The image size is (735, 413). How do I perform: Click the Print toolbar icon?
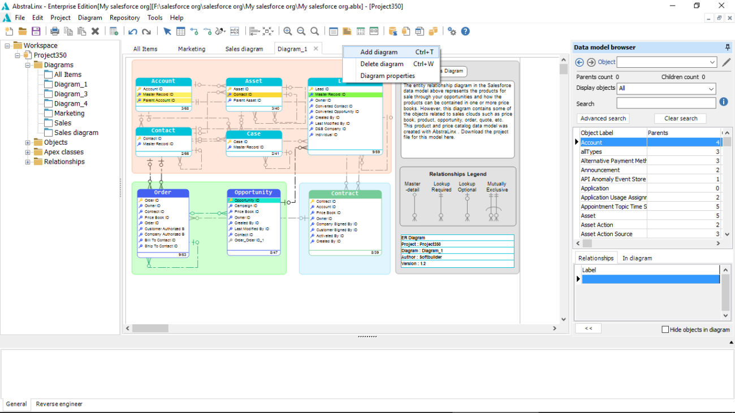(x=55, y=31)
